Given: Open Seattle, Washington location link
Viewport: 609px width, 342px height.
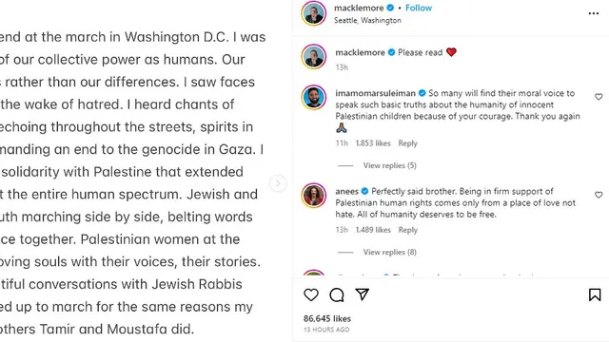Looking at the screenshot, I should tap(367, 20).
